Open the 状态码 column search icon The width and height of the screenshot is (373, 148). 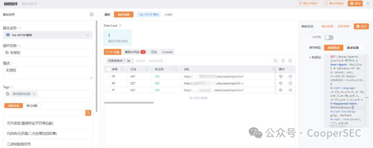pos(176,69)
